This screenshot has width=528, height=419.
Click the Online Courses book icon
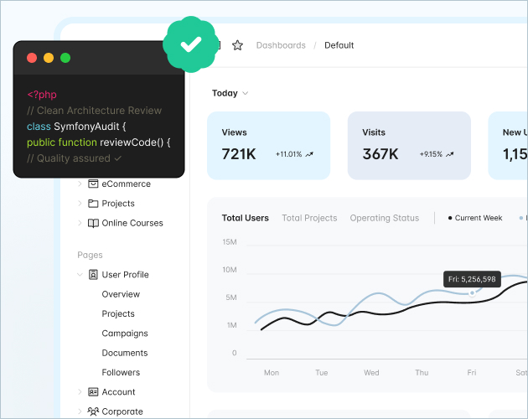[x=93, y=223]
